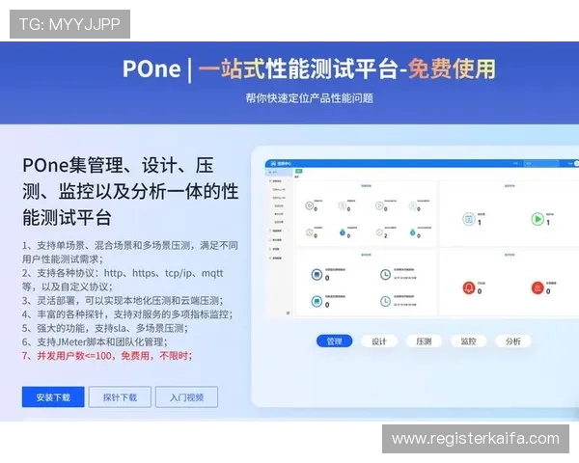Click the 探针下载 button
Viewport: 579px width, 463px height.
pos(120,396)
